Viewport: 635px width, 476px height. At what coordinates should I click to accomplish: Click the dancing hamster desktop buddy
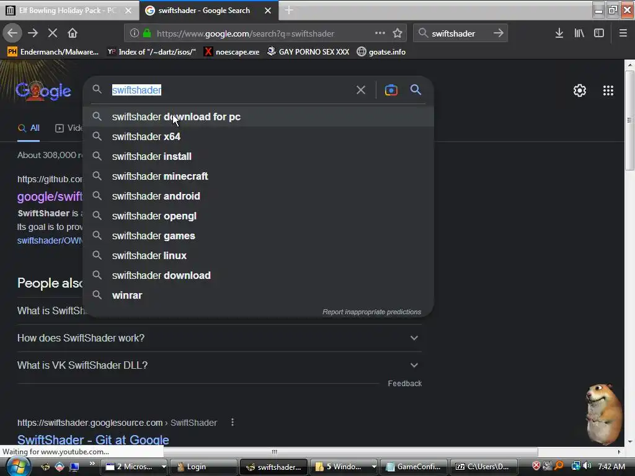click(604, 413)
